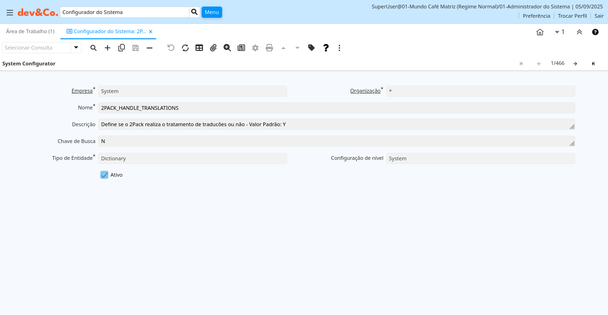This screenshot has width=608, height=315.
Task: Delete record using the minus icon
Action: click(150, 48)
